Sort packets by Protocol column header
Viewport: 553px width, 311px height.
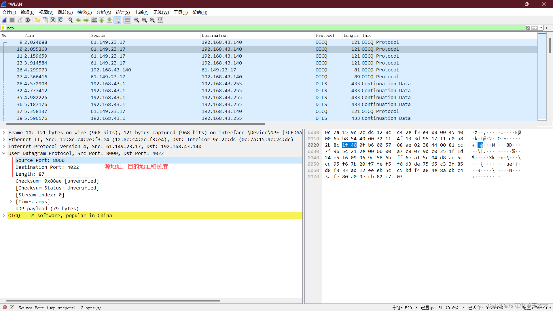tap(325, 35)
